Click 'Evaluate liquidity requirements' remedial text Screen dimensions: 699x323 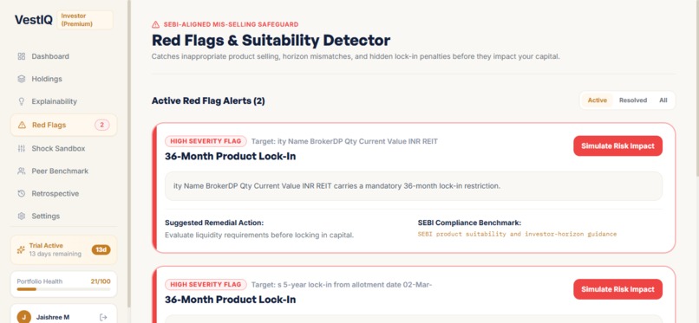(x=259, y=235)
